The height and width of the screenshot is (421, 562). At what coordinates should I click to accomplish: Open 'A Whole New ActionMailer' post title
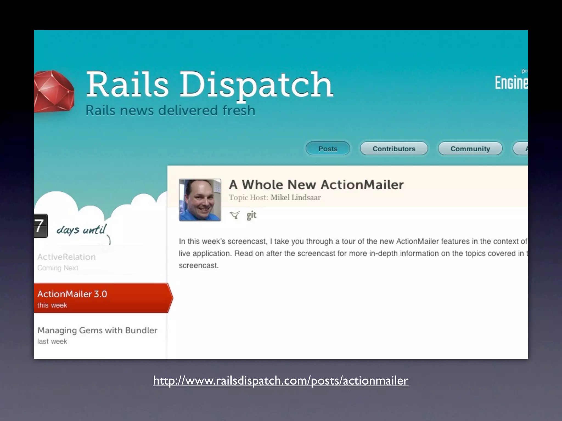click(x=316, y=184)
